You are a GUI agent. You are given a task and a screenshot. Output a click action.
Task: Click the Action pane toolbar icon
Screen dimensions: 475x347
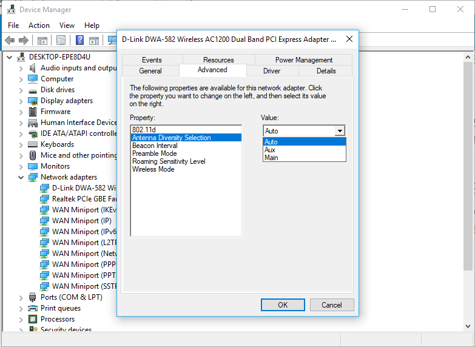94,40
